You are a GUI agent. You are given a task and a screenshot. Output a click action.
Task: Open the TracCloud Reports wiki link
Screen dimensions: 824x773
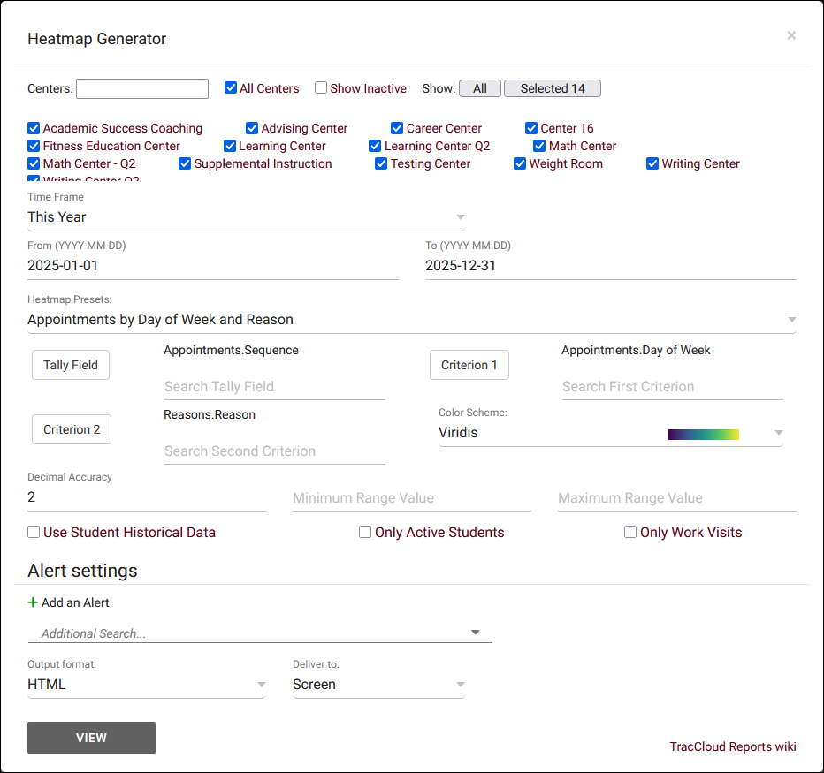click(733, 746)
